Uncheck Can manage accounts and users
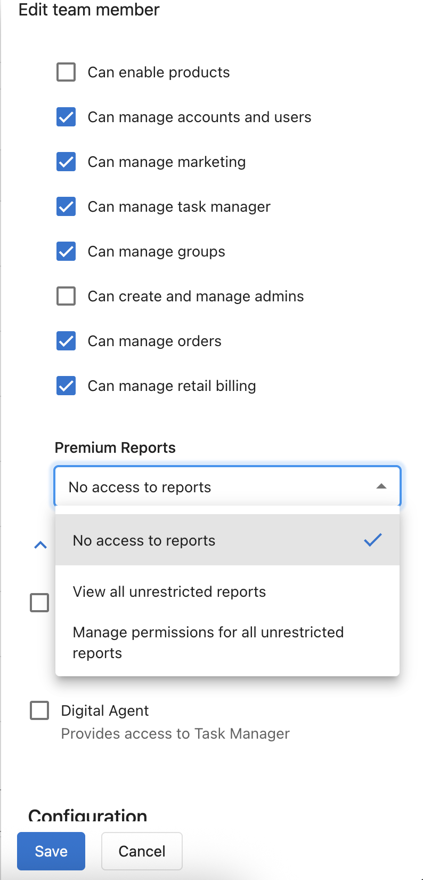This screenshot has height=880, width=423. (x=66, y=117)
